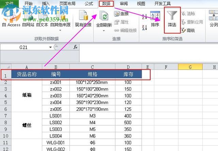Viewport: 218px width, 151px height.
Task: Click the Name Box showing G21
Action: (24, 47)
